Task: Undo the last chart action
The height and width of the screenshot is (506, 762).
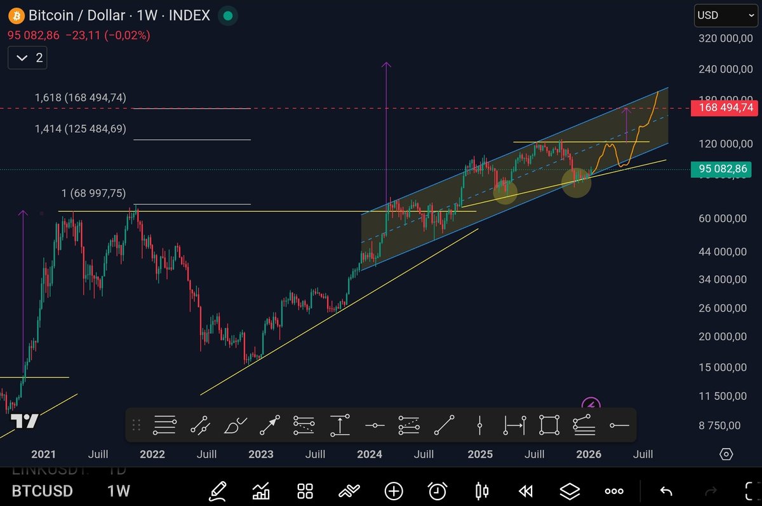Action: point(665,491)
